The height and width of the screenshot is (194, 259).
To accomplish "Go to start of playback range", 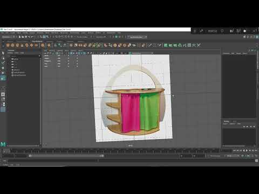I will click(234, 150).
